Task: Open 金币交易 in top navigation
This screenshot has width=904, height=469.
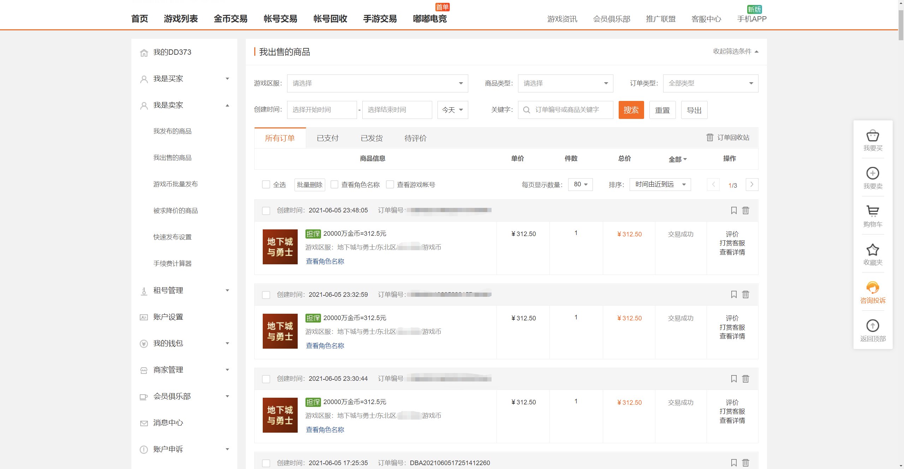Action: (x=230, y=19)
